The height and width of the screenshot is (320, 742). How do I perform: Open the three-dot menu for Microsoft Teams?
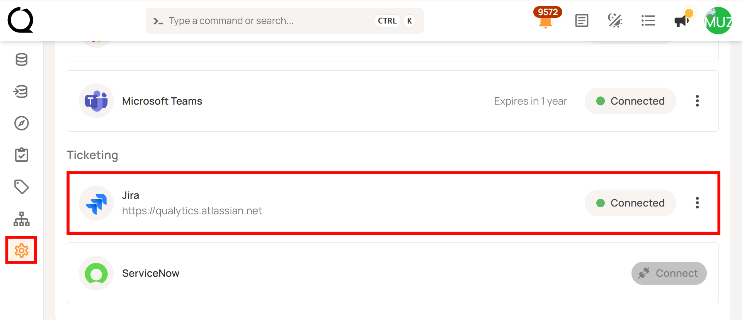(697, 101)
